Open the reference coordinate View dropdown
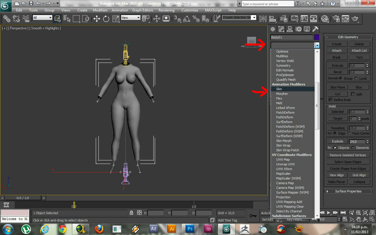Screen dimensions: 376x235 (x=130, y=18)
